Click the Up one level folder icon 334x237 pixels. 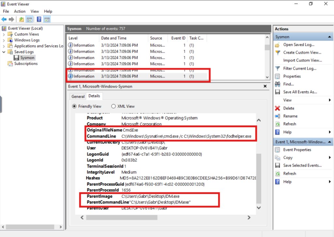coord(21,20)
